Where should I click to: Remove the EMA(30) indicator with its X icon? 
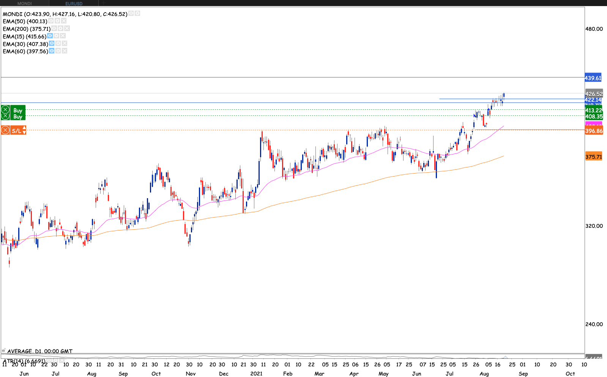65,44
